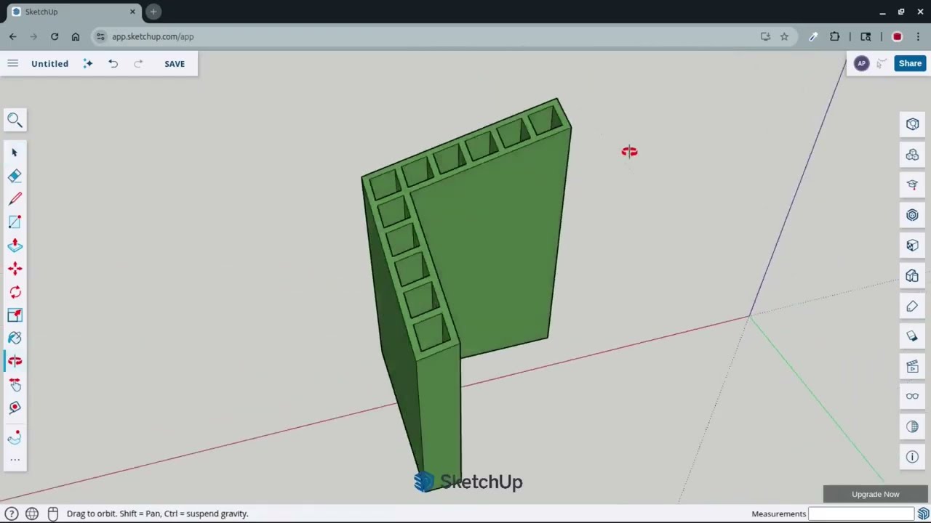Click the Share button
931x523 pixels.
pyautogui.click(x=910, y=63)
